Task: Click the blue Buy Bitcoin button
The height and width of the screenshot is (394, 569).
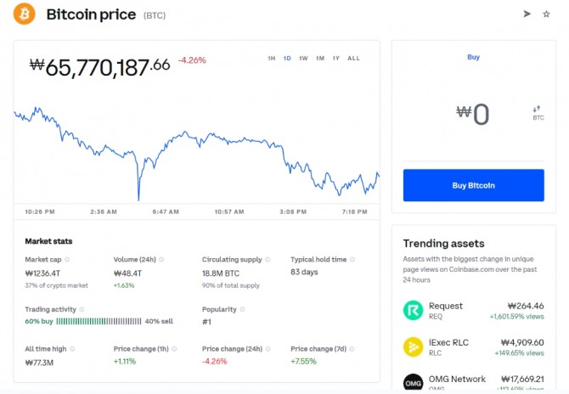Action: pyautogui.click(x=473, y=185)
